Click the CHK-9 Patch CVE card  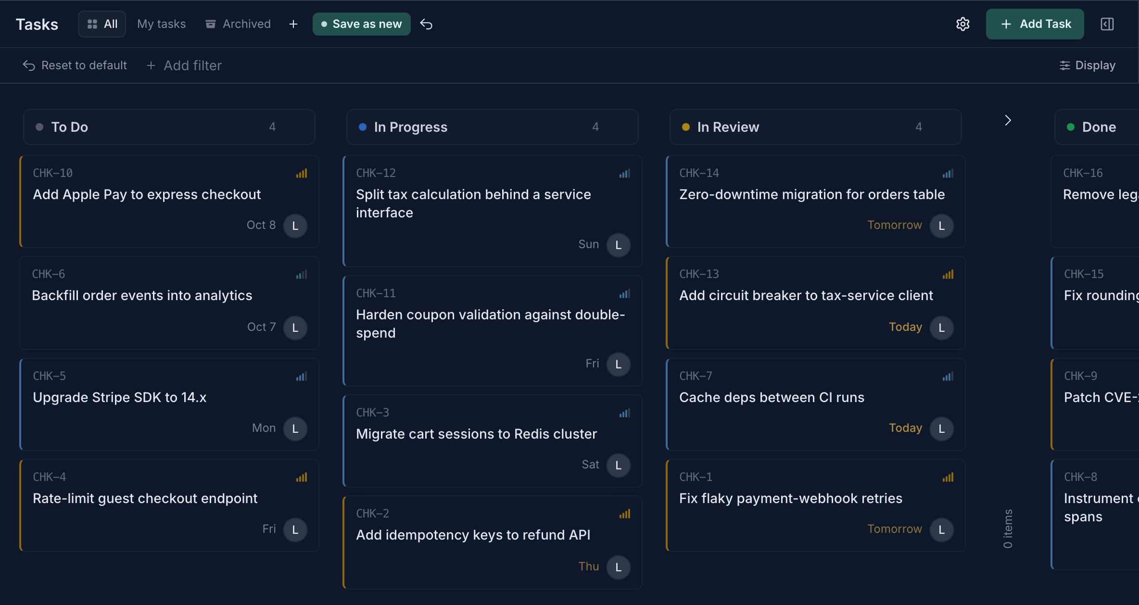(x=1095, y=404)
